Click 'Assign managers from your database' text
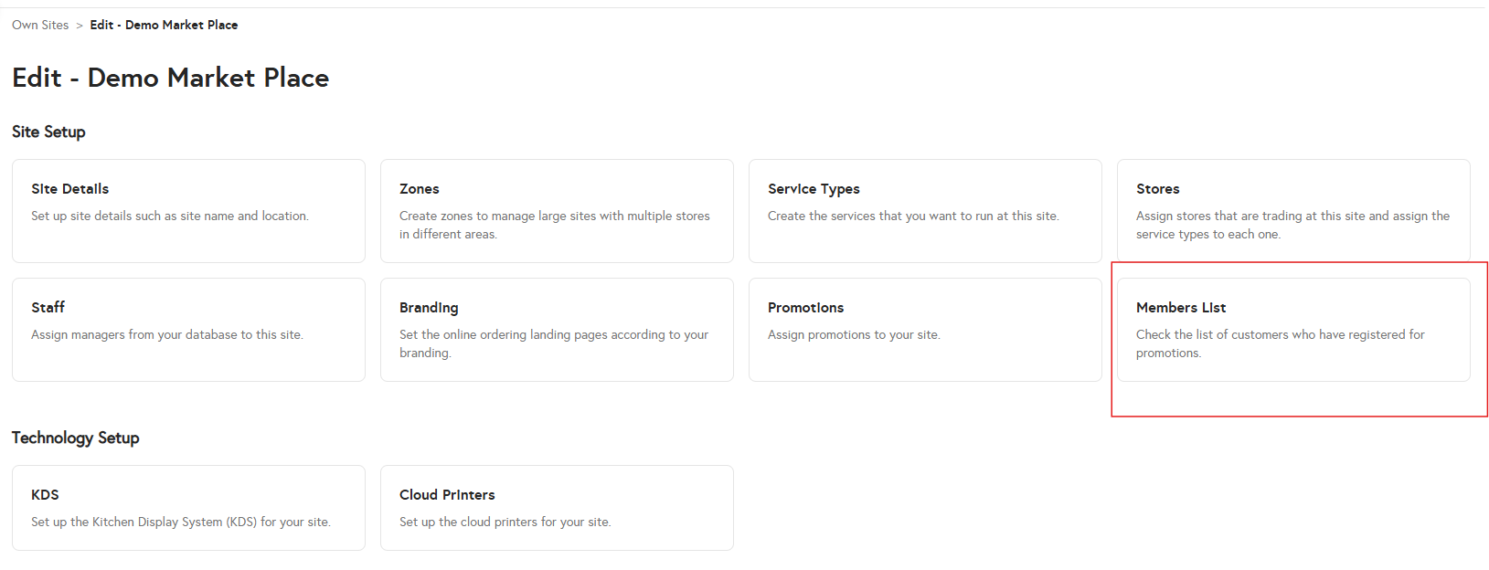The image size is (1489, 570). coord(166,334)
